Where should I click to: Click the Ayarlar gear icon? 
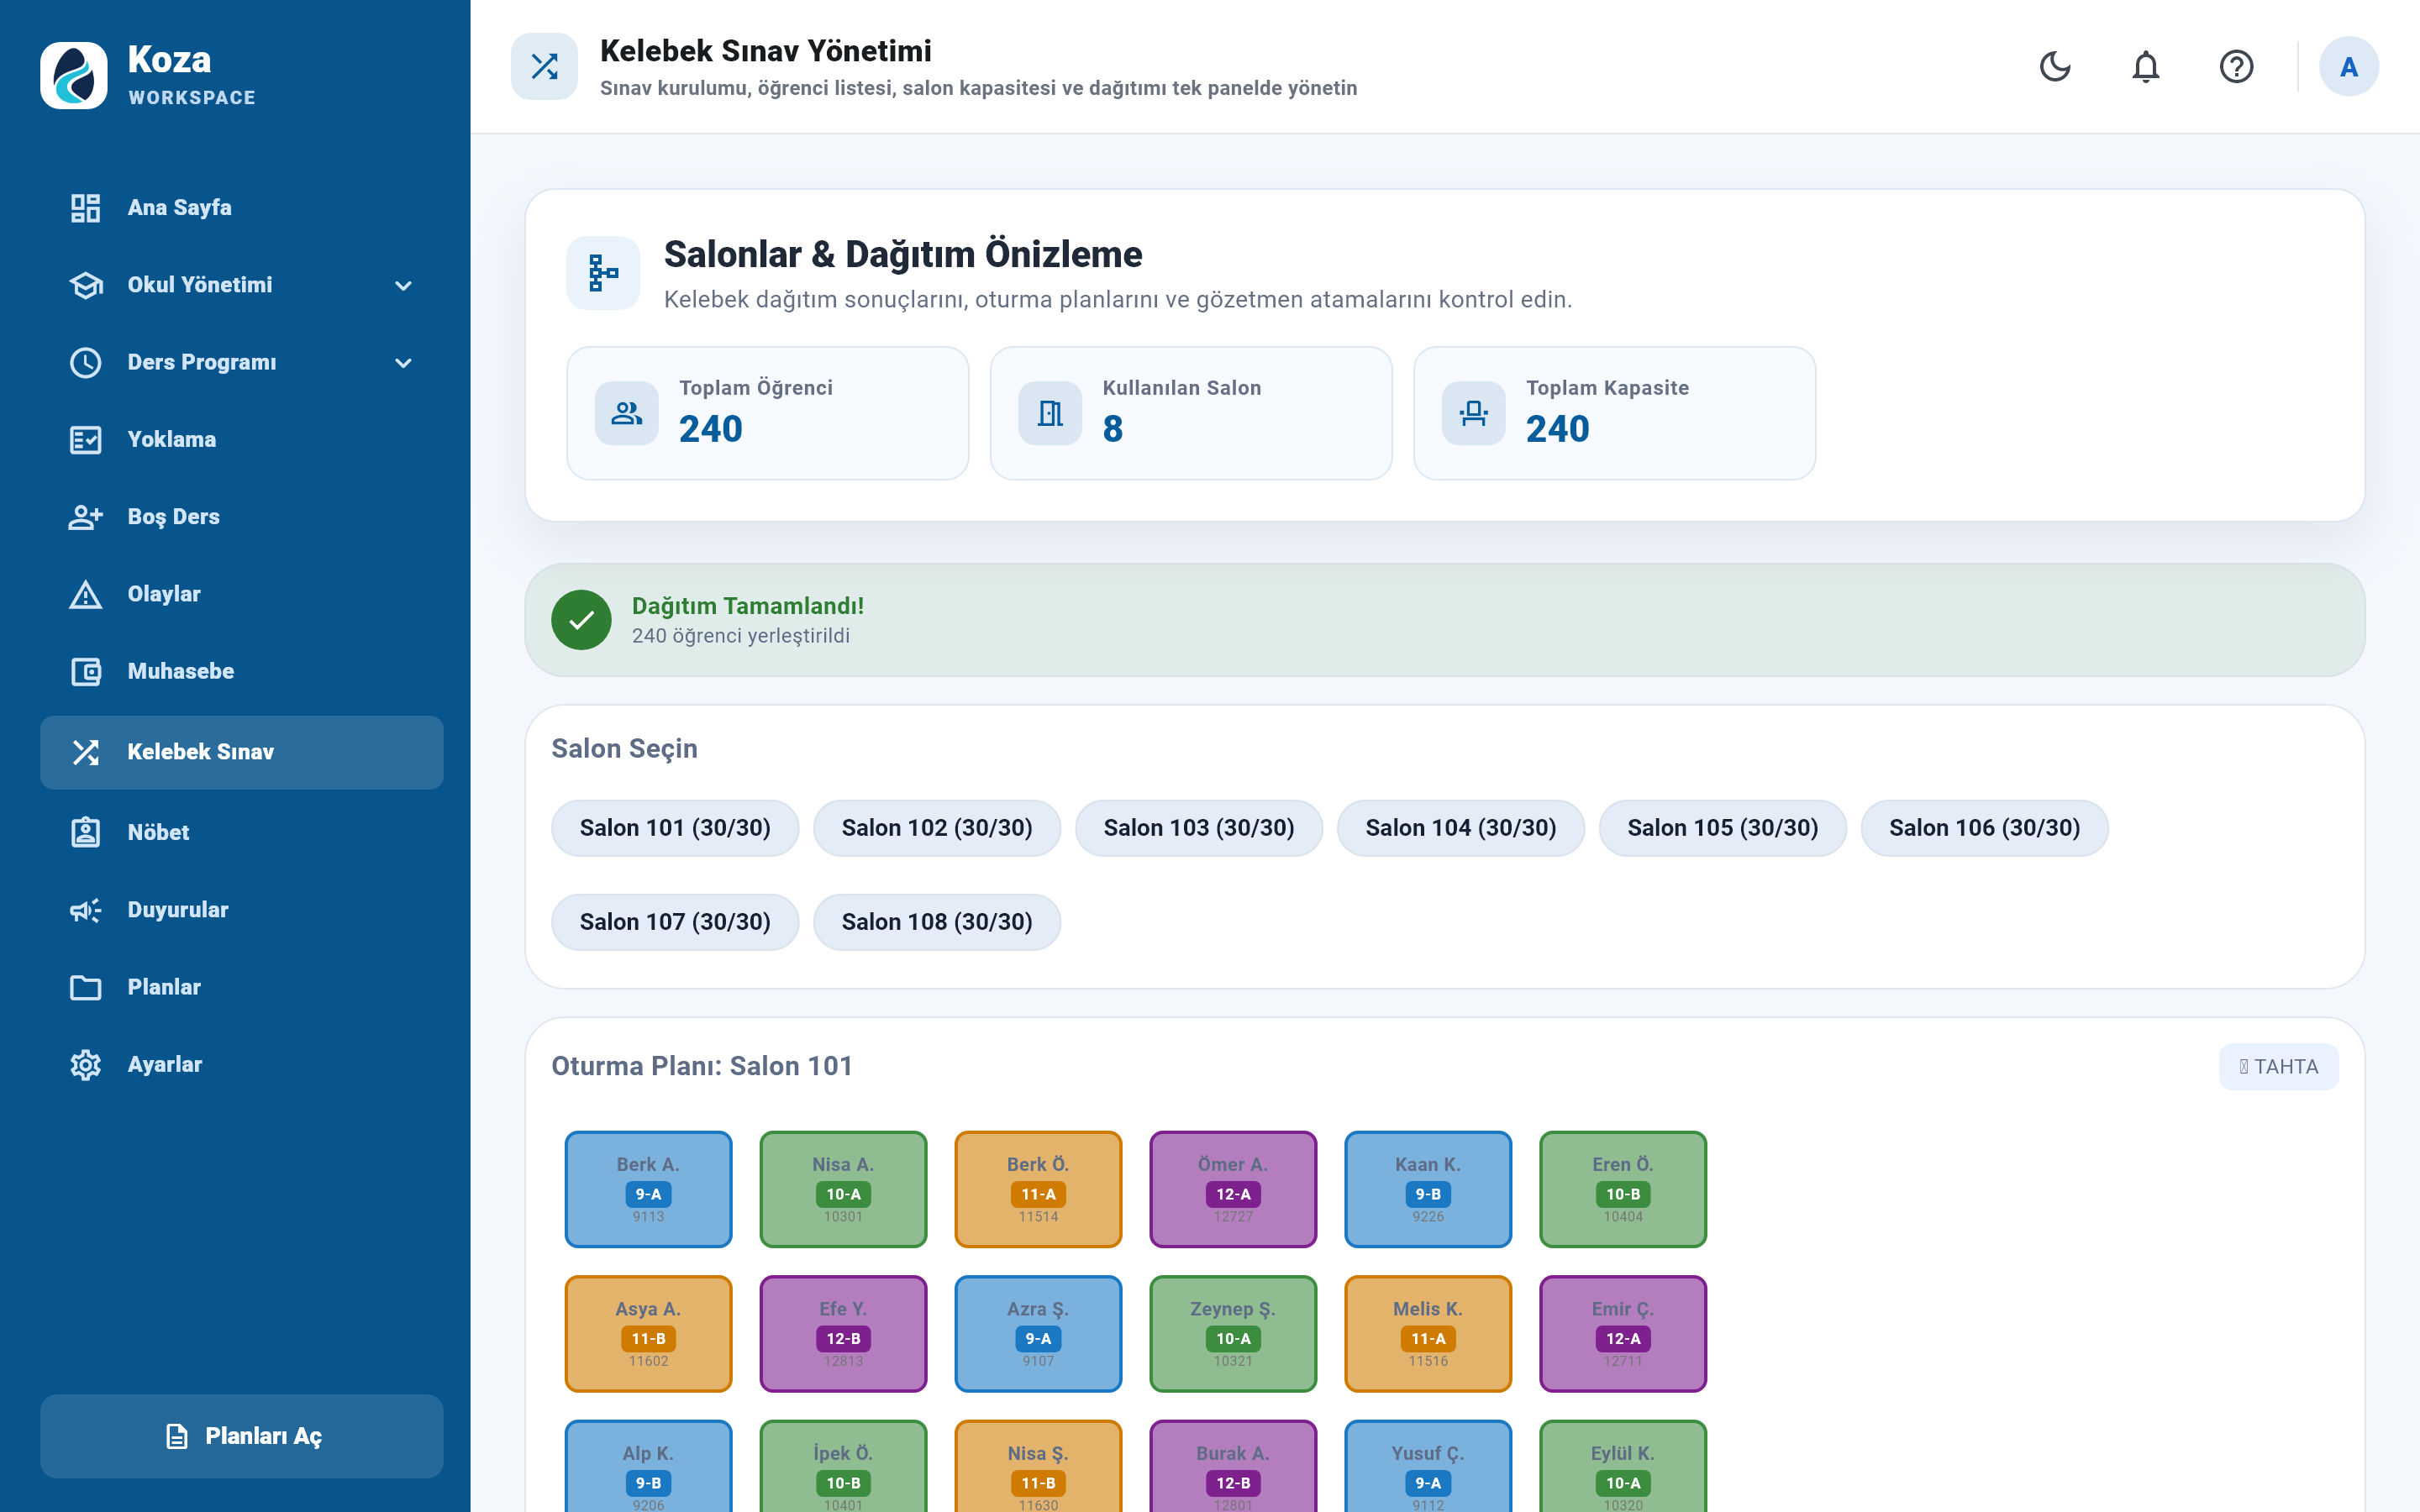pos(86,1064)
